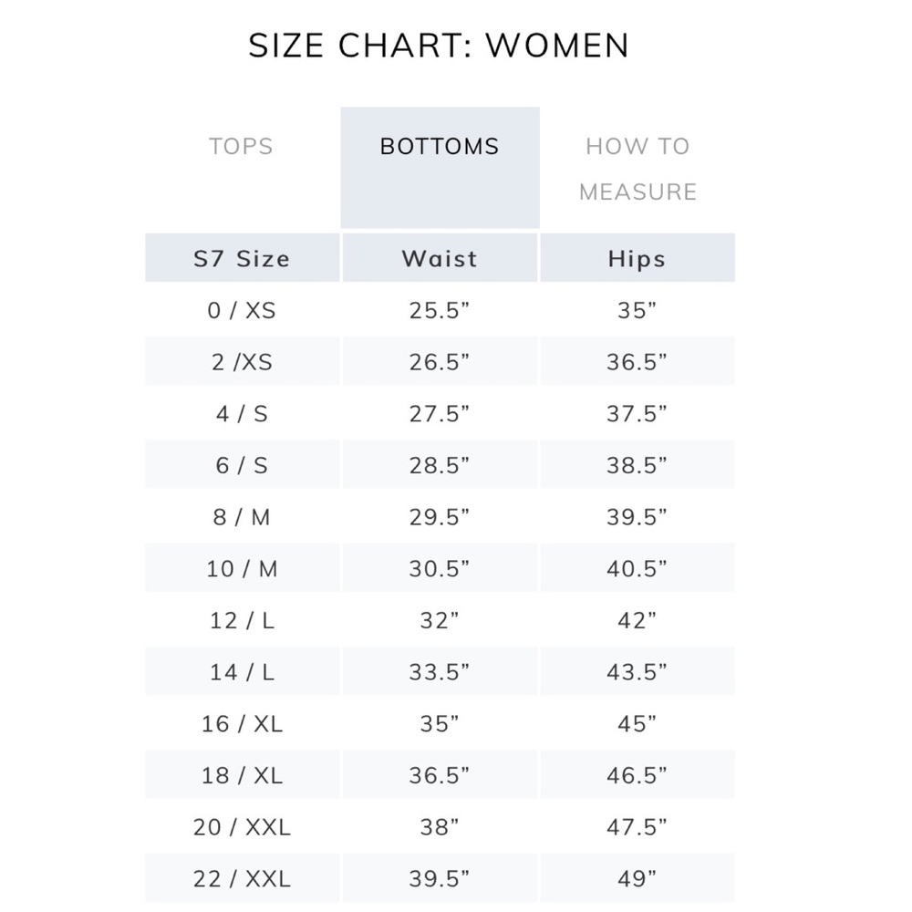912x912 pixels.
Task: Select the 10 / M size row
Action: (x=440, y=568)
